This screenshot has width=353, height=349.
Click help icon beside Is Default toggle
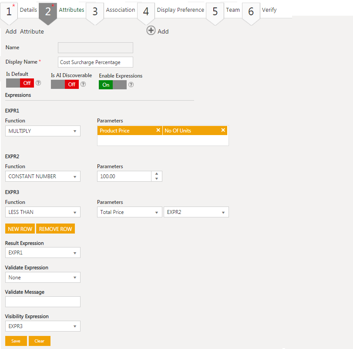[38, 83]
